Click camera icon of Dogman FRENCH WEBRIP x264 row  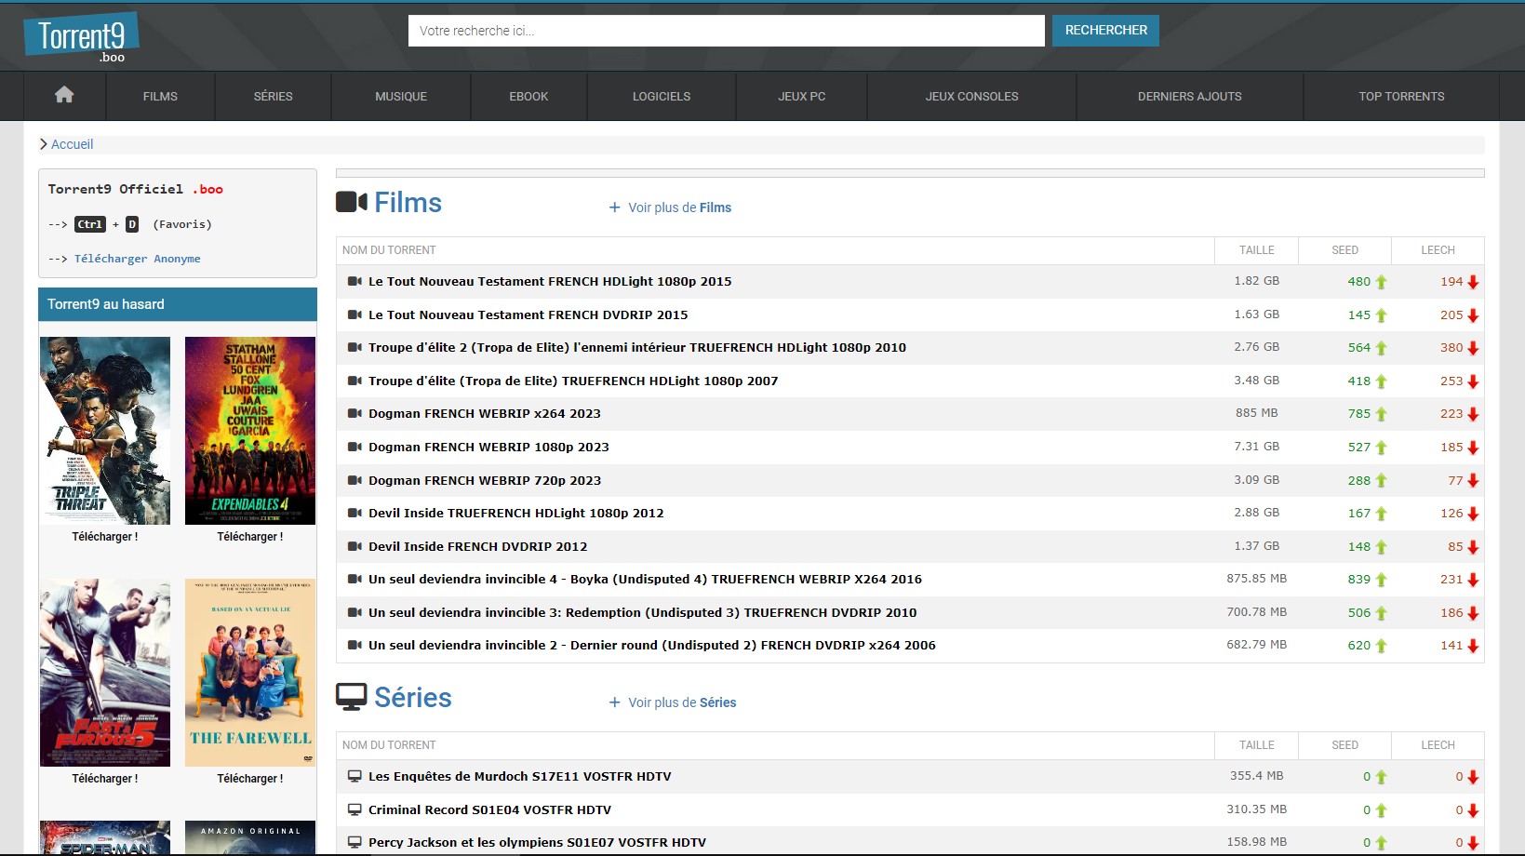click(354, 413)
